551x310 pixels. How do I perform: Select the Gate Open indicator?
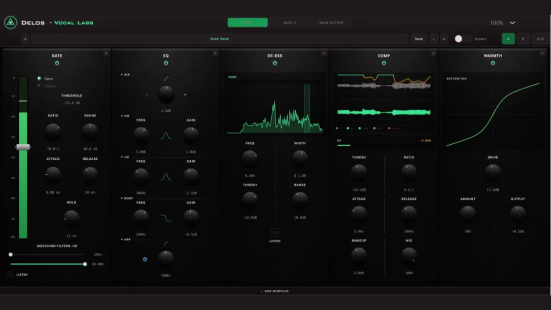click(x=39, y=78)
